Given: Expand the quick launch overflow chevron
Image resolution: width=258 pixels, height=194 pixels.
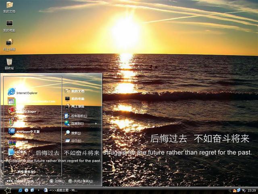Looking at the screenshot, I should pos(39,190).
